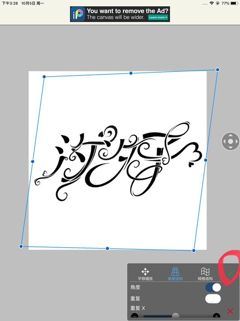Click the bottom-right corner transform handle
The image size is (240, 321).
[x=194, y=250]
